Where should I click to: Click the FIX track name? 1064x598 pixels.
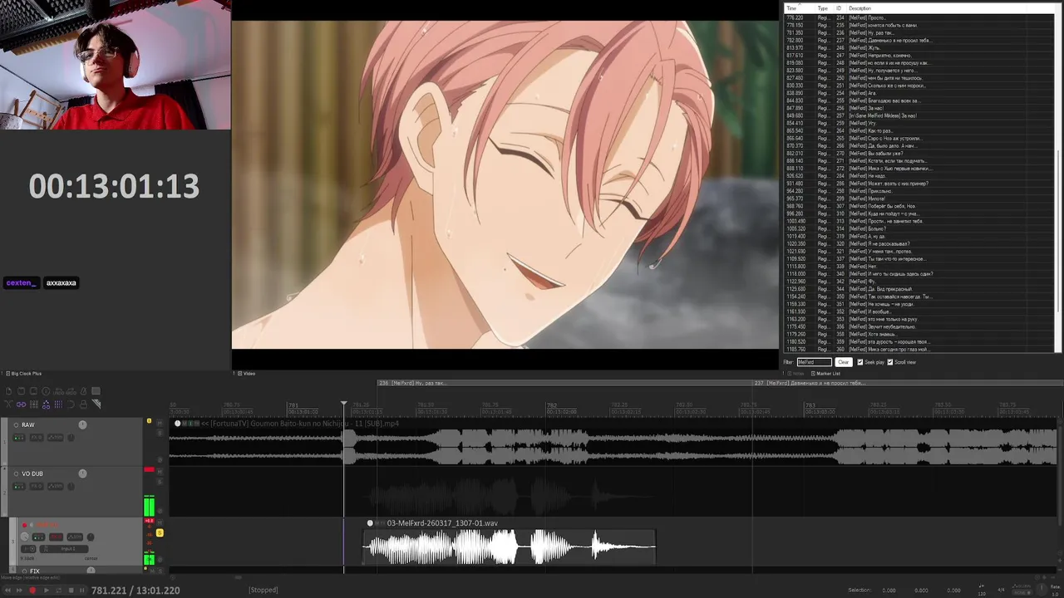pos(35,571)
